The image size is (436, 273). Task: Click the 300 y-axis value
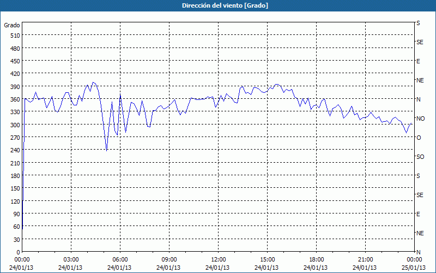click(15, 125)
